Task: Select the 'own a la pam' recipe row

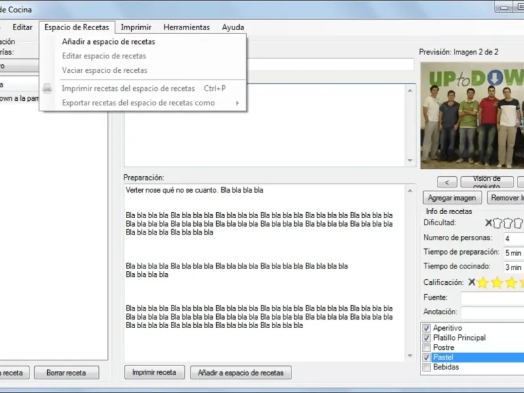Action: pyautogui.click(x=20, y=99)
